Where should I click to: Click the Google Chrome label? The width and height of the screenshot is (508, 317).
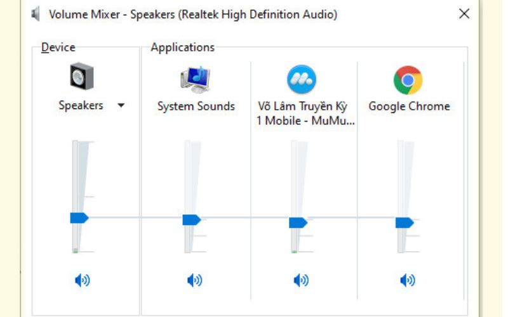[409, 107]
